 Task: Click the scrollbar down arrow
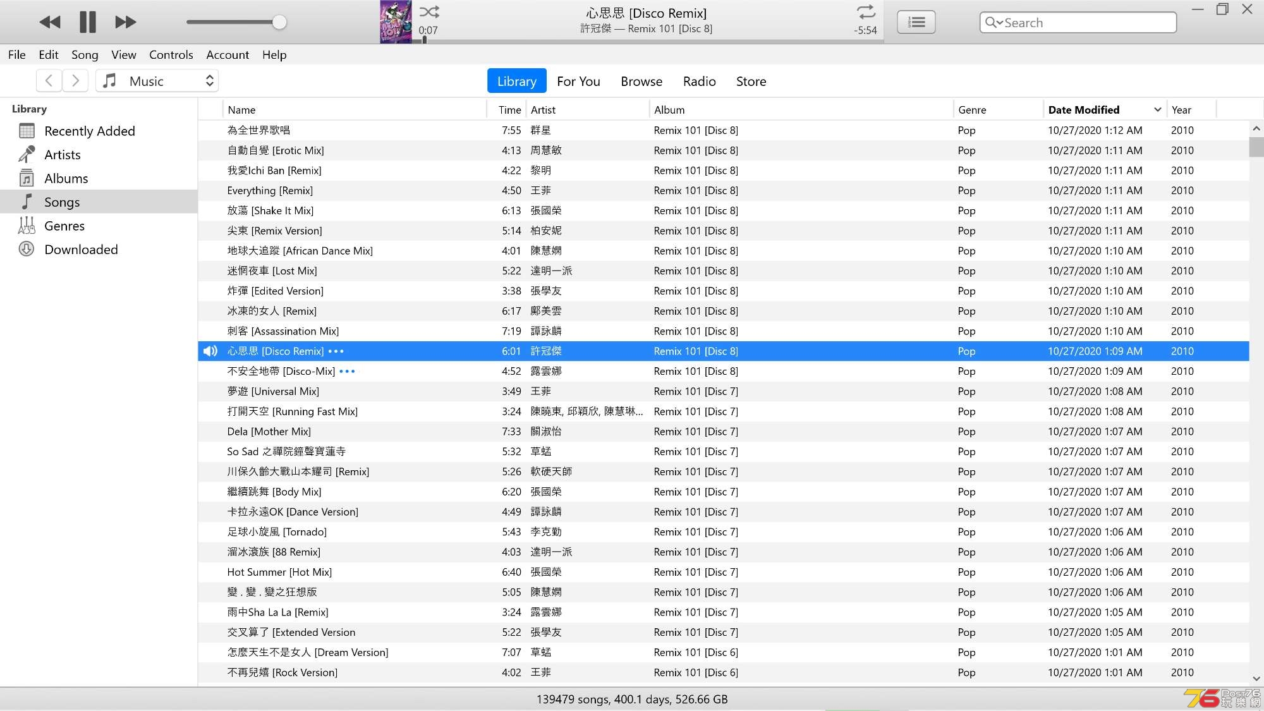(x=1256, y=679)
